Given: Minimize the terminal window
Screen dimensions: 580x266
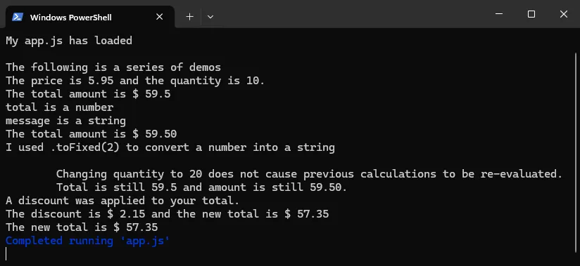Looking at the screenshot, I should point(498,14).
